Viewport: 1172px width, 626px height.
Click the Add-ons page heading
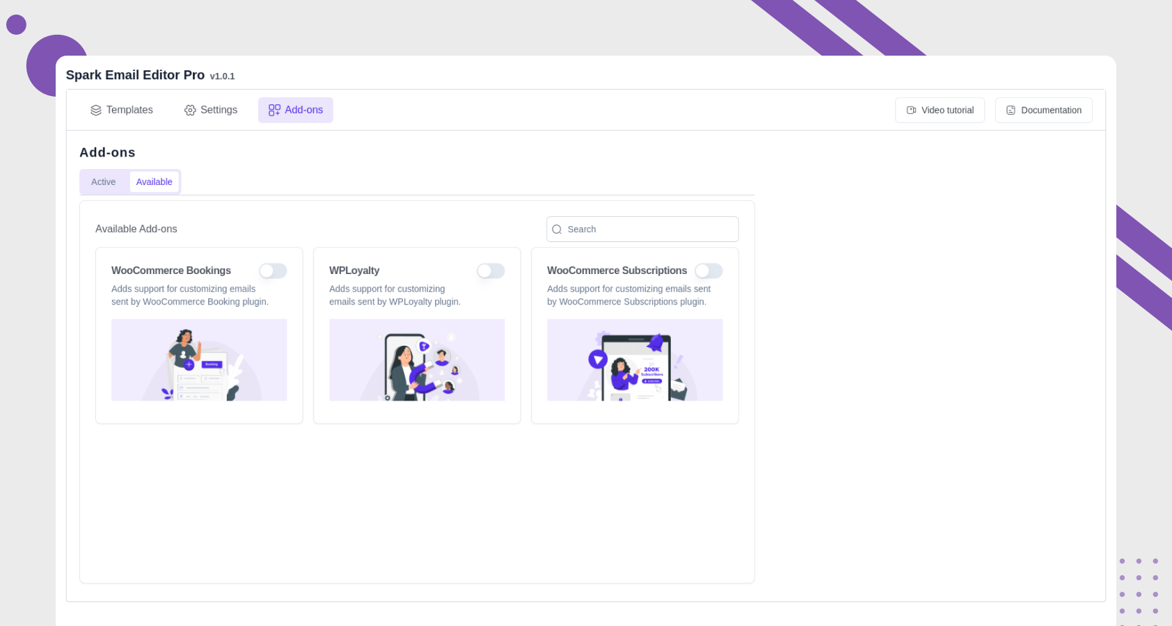pos(107,152)
